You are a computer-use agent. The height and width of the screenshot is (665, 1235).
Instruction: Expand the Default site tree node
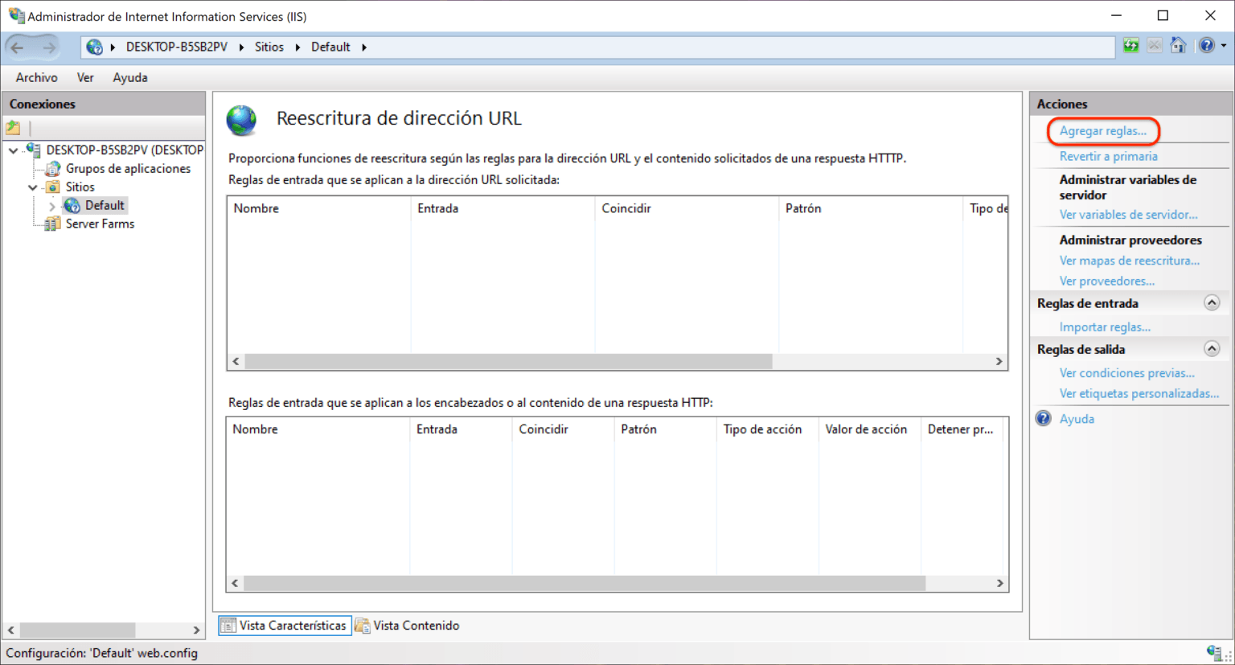pyautogui.click(x=52, y=207)
